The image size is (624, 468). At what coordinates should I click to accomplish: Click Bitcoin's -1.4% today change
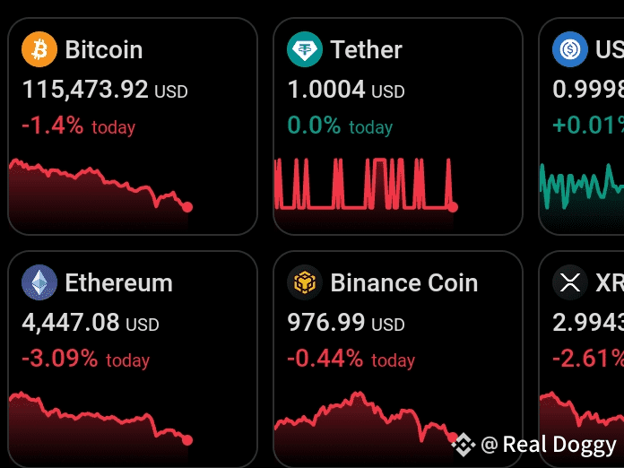pyautogui.click(x=78, y=126)
